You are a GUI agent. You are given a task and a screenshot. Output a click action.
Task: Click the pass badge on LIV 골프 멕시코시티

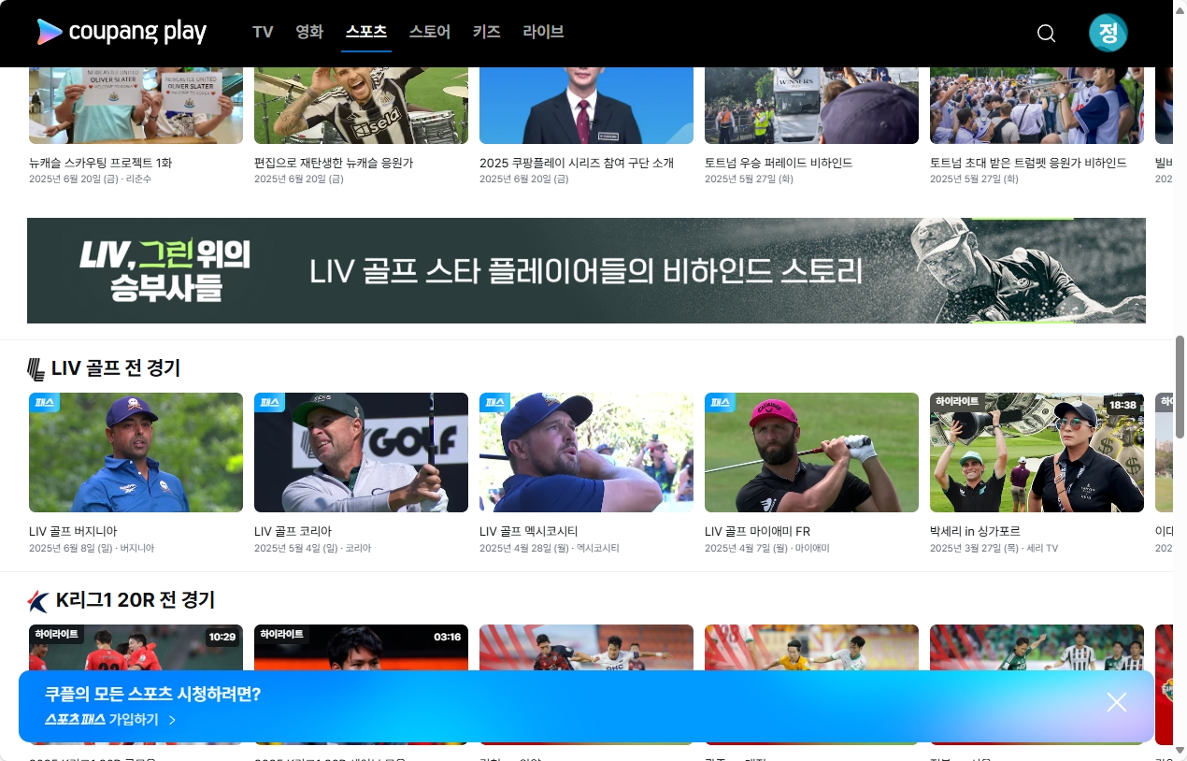494,402
